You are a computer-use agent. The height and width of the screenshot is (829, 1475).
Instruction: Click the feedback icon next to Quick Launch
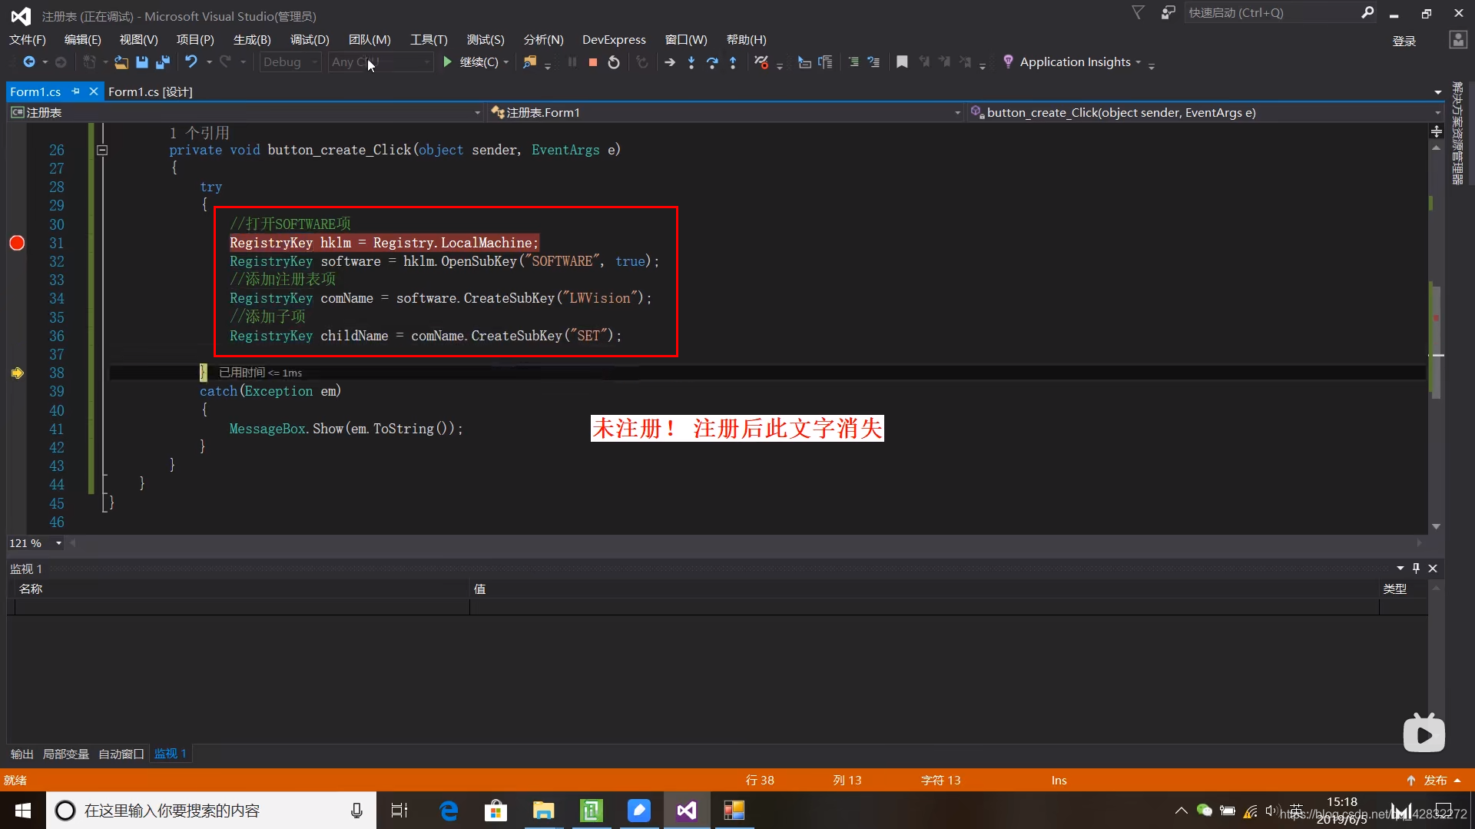1168,12
